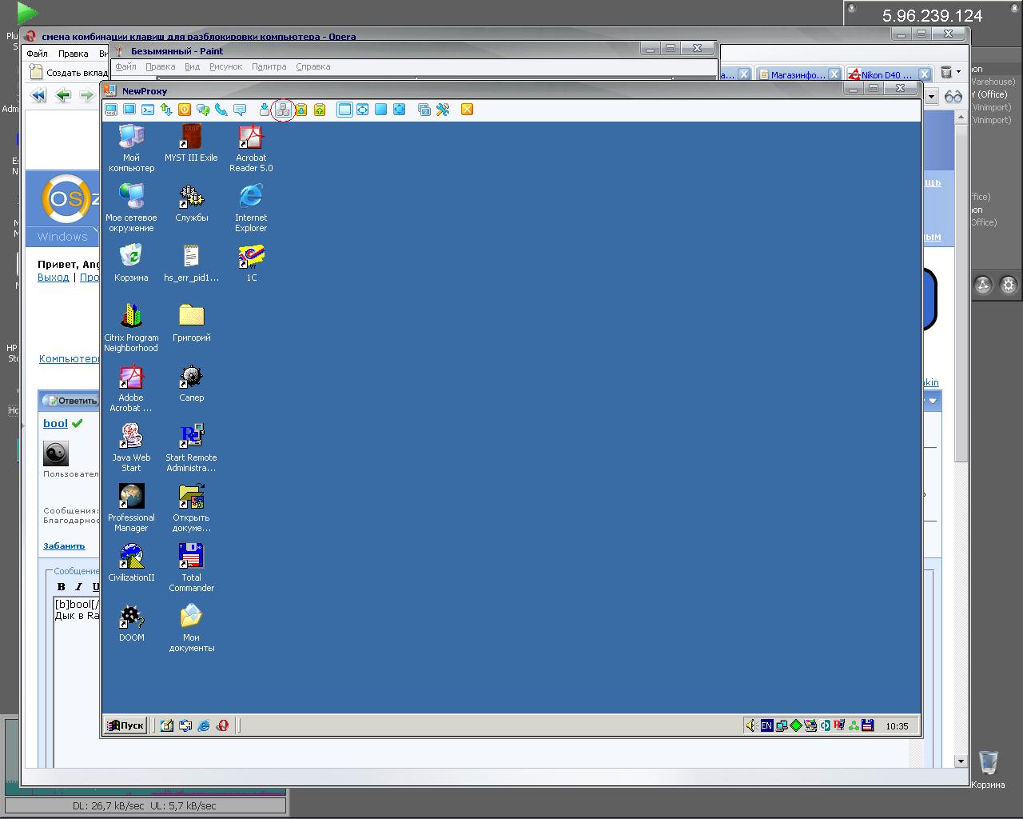Click the orange X disconnect icon in NewProxy toolbar
The image size is (1023, 819).
point(468,110)
